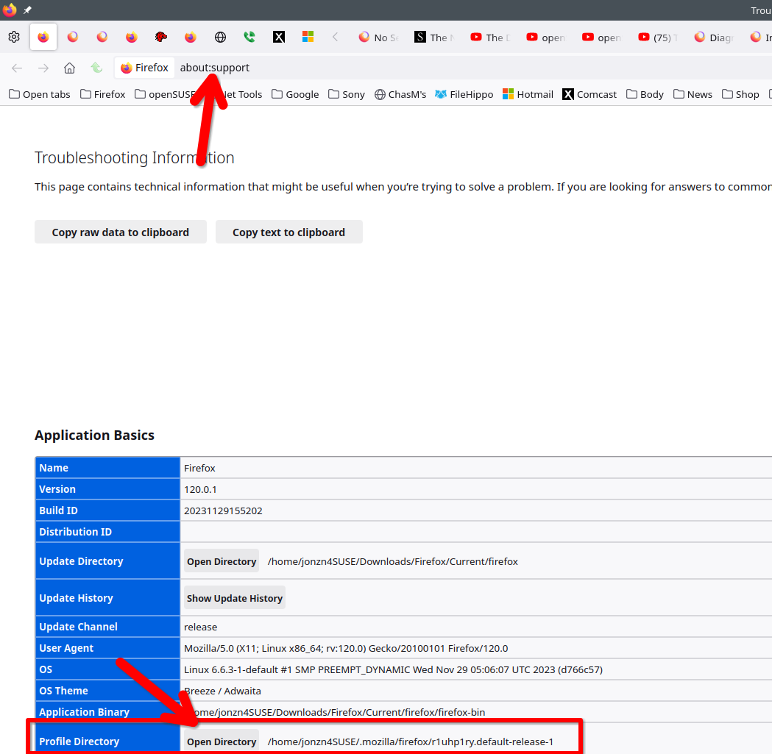Select the Microsoft logo pinned tab
This screenshot has width=772, height=754.
tap(308, 37)
